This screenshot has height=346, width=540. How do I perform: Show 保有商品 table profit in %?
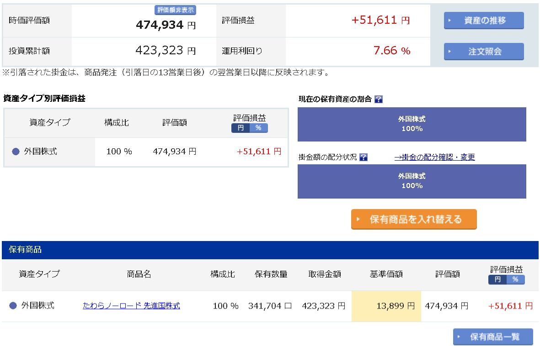(x=515, y=279)
